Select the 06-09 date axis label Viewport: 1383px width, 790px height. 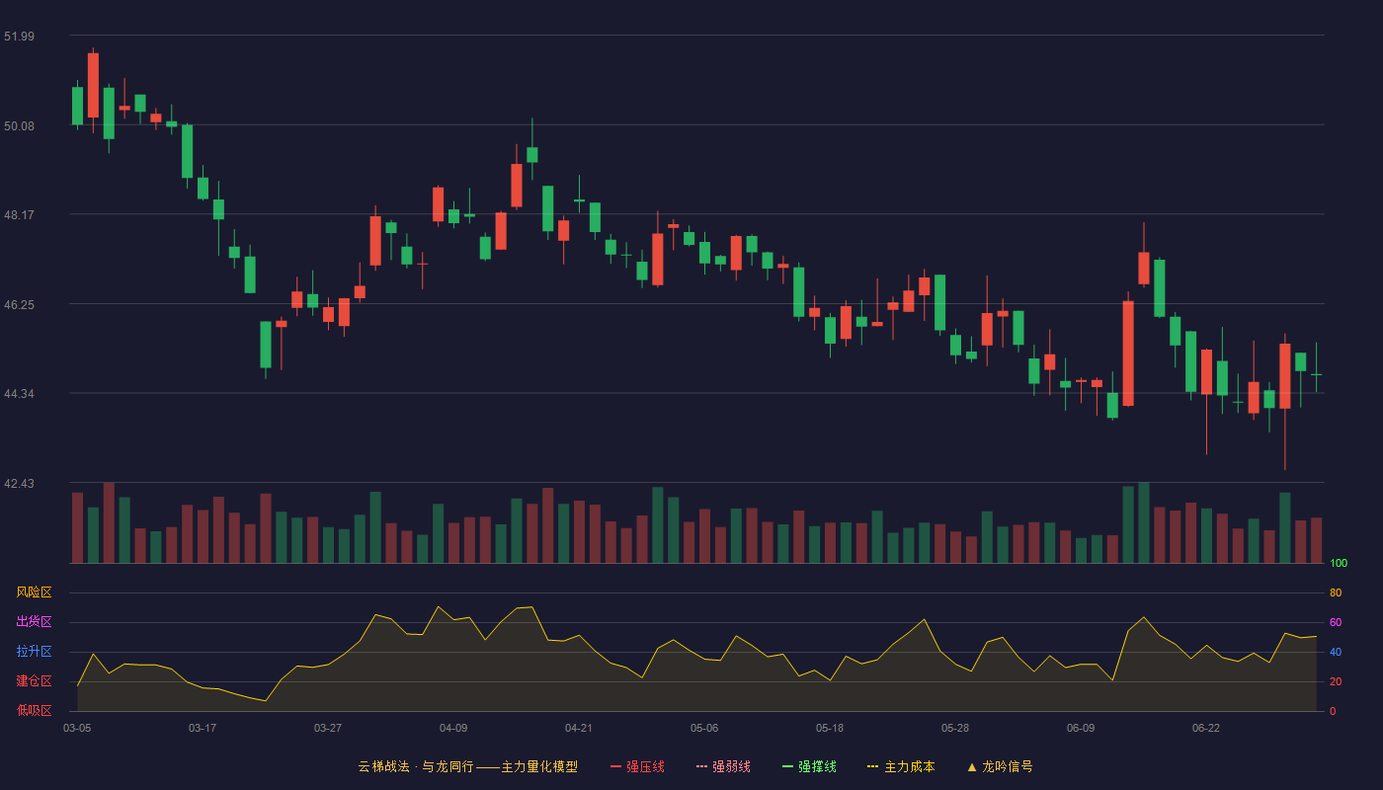click(1081, 728)
